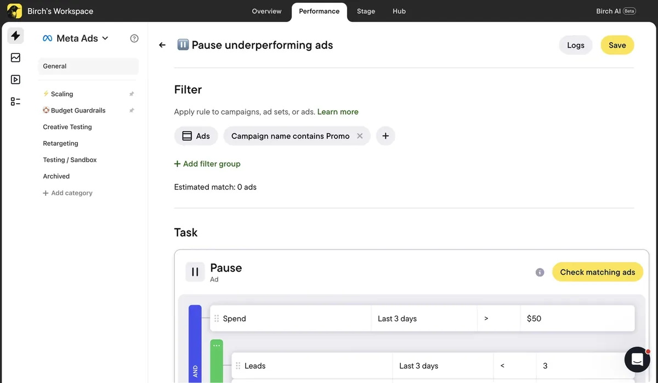Grab the drag handle on Spend row
This screenshot has height=383, width=658.
click(217, 318)
